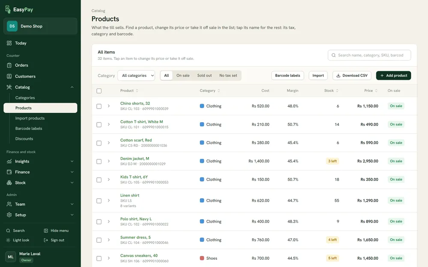Sort by Product column arrows
This screenshot has width=428, height=267.
click(137, 91)
